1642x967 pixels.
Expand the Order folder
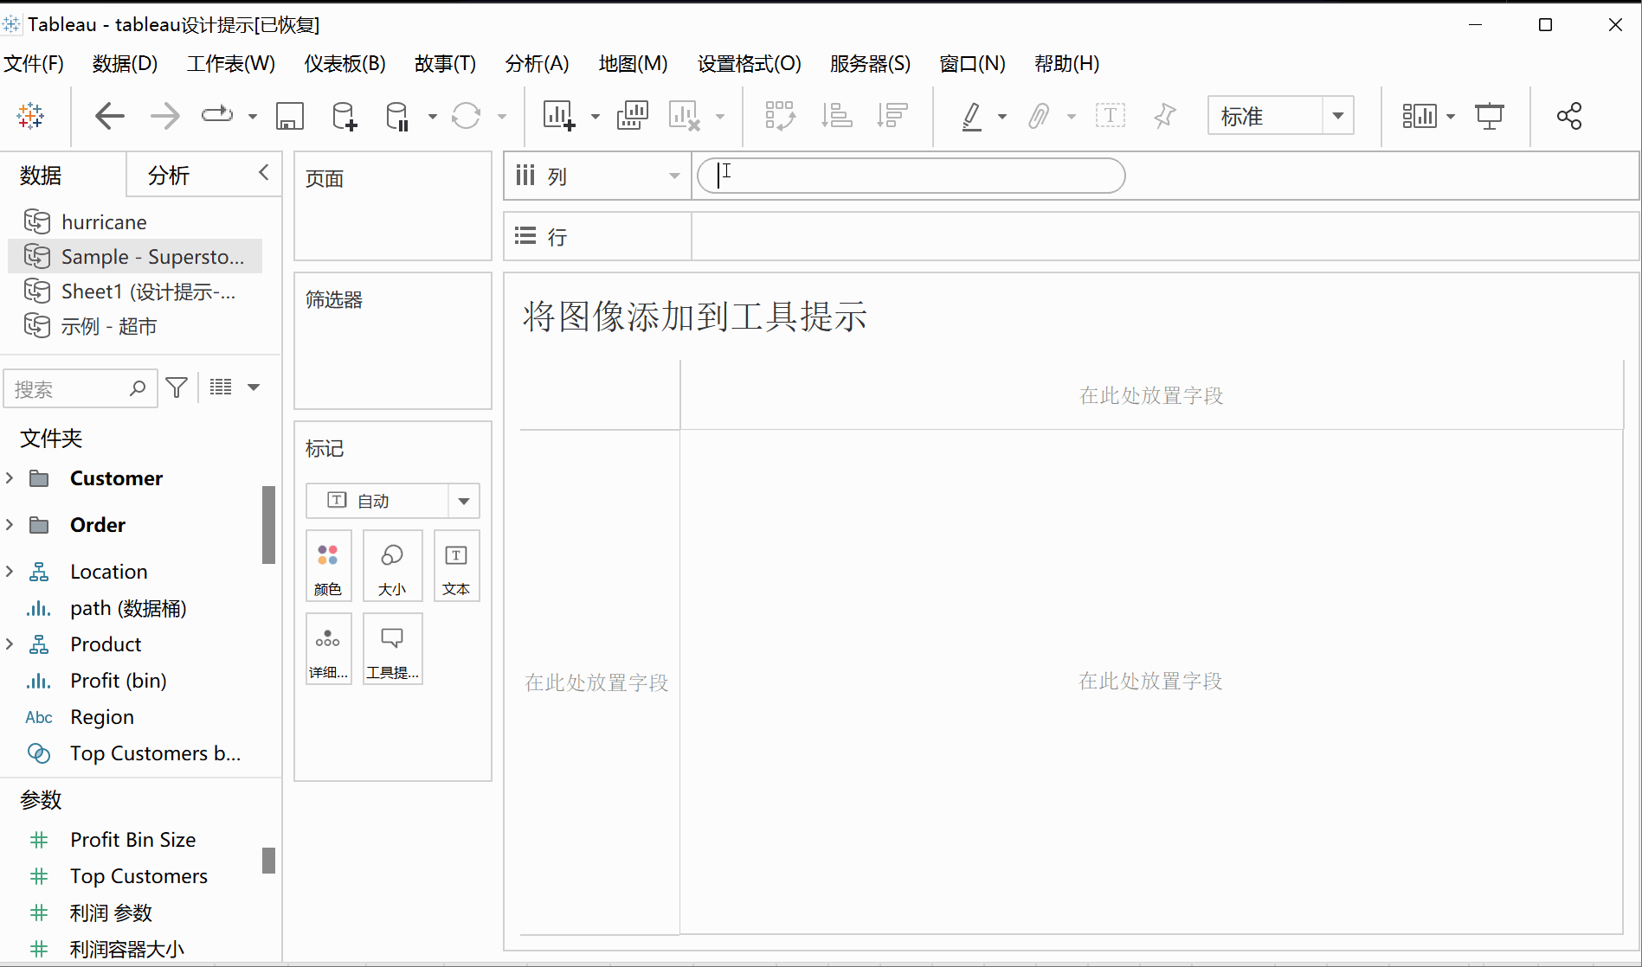point(10,524)
